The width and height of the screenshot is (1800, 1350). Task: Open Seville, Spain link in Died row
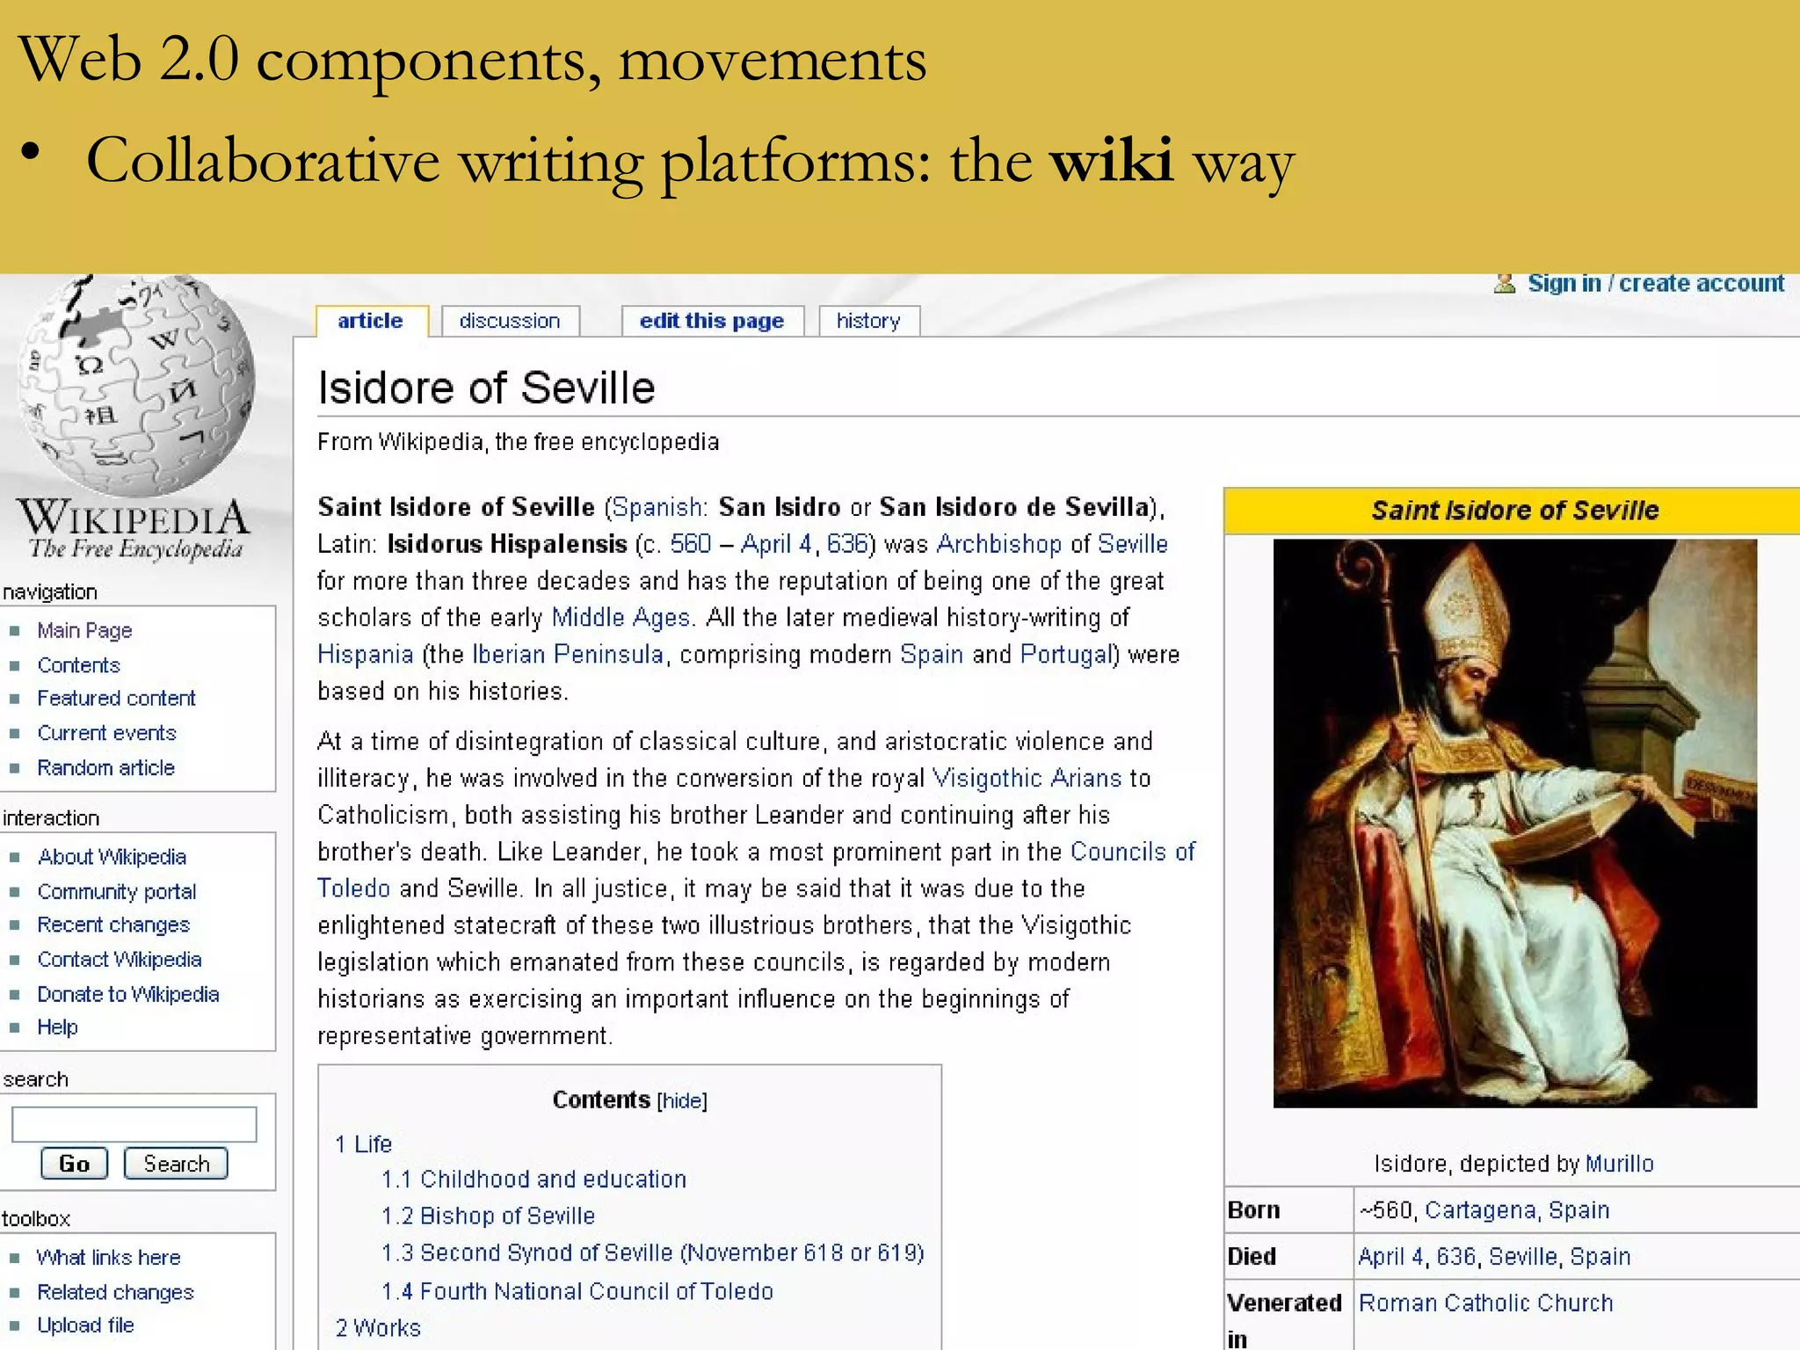point(1560,1257)
